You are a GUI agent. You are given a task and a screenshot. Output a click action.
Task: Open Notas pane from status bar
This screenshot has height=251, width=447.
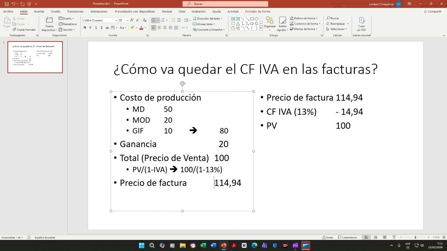coord(328,237)
